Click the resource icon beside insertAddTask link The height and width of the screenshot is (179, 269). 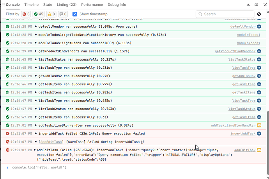click(x=259, y=134)
